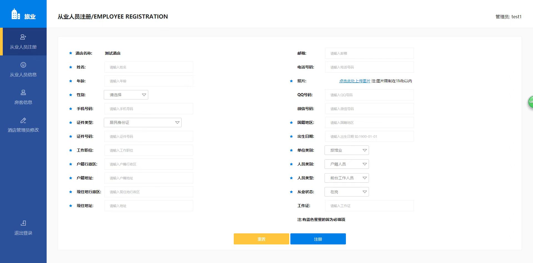Click the pencil icon for 酒店管理员修改
Screen dimensions: 533x263
tap(23, 120)
